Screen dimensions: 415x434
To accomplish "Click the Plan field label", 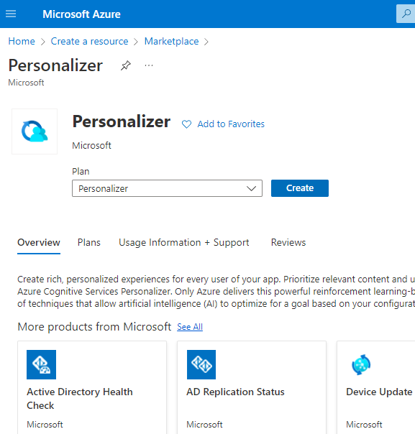I will (81, 171).
